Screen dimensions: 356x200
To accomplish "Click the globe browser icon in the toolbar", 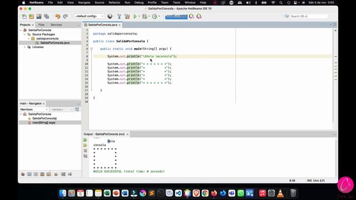I will pos(110,16).
